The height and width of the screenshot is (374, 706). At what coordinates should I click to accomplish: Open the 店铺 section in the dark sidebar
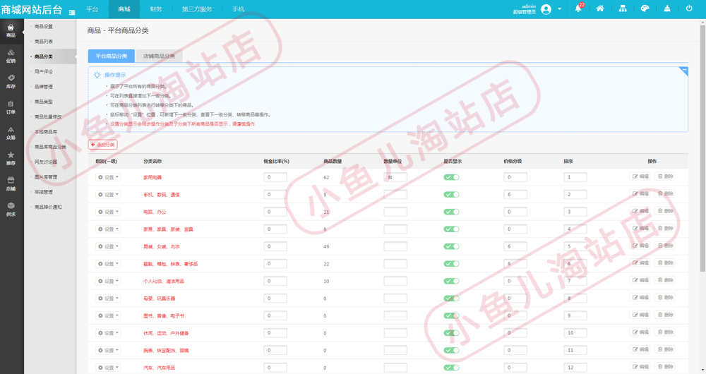(x=11, y=184)
